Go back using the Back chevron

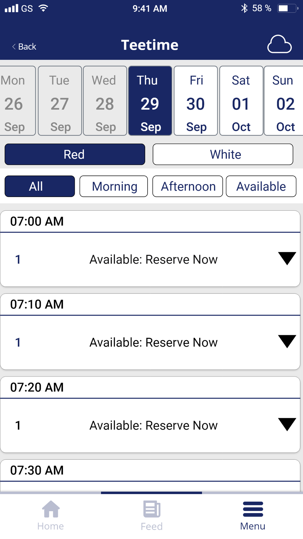pos(24,46)
